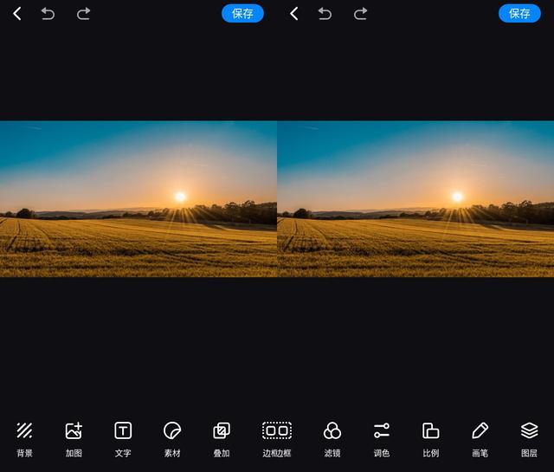Open the 边框 border frame tool

pos(276,437)
